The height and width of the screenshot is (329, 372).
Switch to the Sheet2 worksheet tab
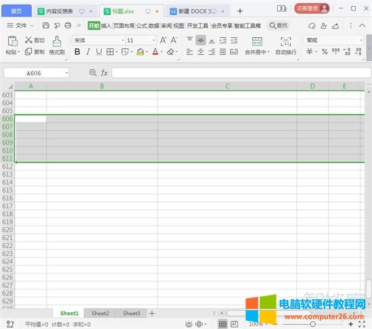point(100,314)
